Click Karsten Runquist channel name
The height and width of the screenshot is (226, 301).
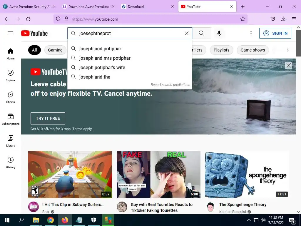point(233,212)
